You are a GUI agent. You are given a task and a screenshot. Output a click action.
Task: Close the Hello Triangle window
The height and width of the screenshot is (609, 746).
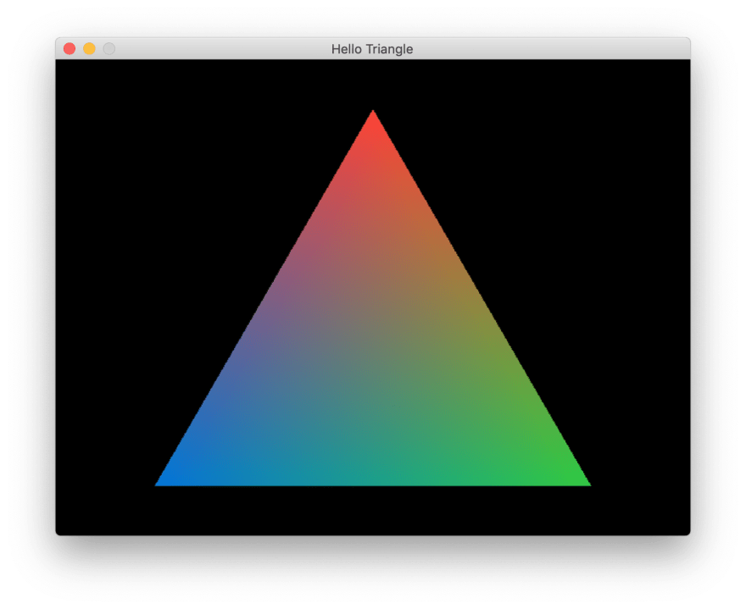click(x=70, y=48)
